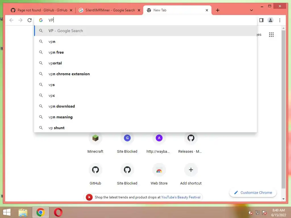Pick vpn chrome extension suggestion
Screen dimensions: 291x218
coord(146,74)
